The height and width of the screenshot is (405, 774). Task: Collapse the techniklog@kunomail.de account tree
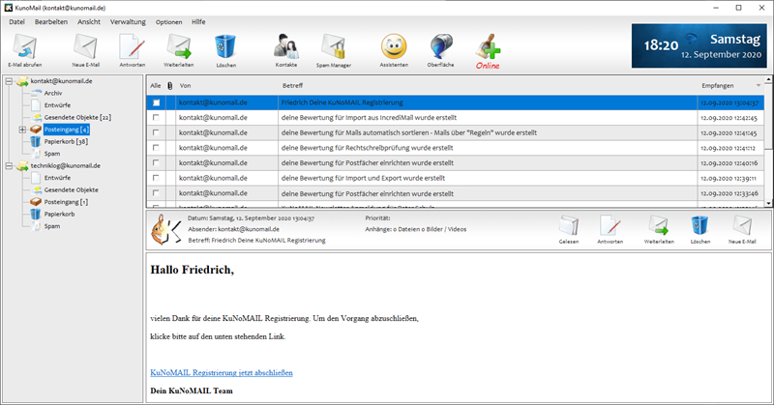[x=9, y=166]
